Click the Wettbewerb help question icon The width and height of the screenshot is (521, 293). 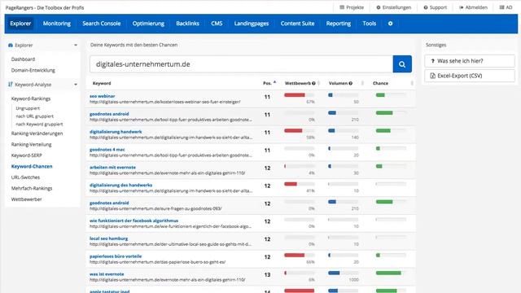[x=313, y=83]
